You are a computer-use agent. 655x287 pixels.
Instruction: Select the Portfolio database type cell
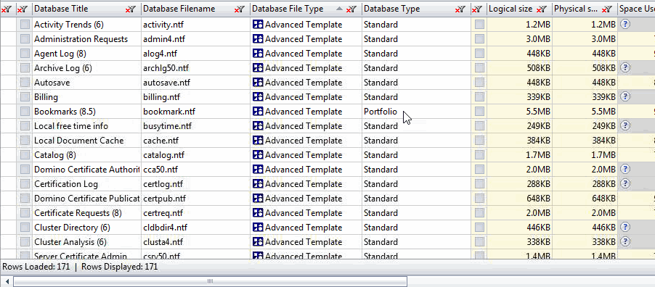pos(416,112)
